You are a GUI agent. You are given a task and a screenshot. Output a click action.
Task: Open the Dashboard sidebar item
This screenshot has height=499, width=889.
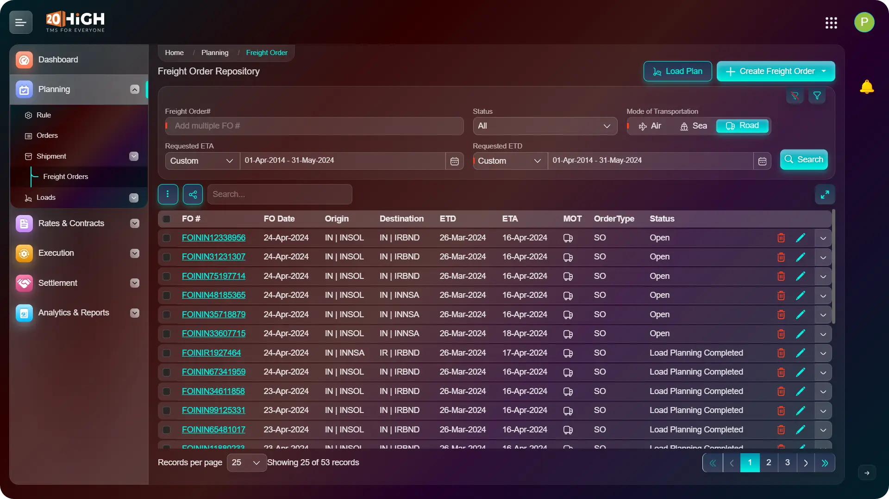79,60
